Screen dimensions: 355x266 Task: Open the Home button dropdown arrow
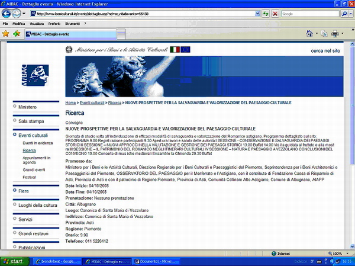(x=317, y=34)
